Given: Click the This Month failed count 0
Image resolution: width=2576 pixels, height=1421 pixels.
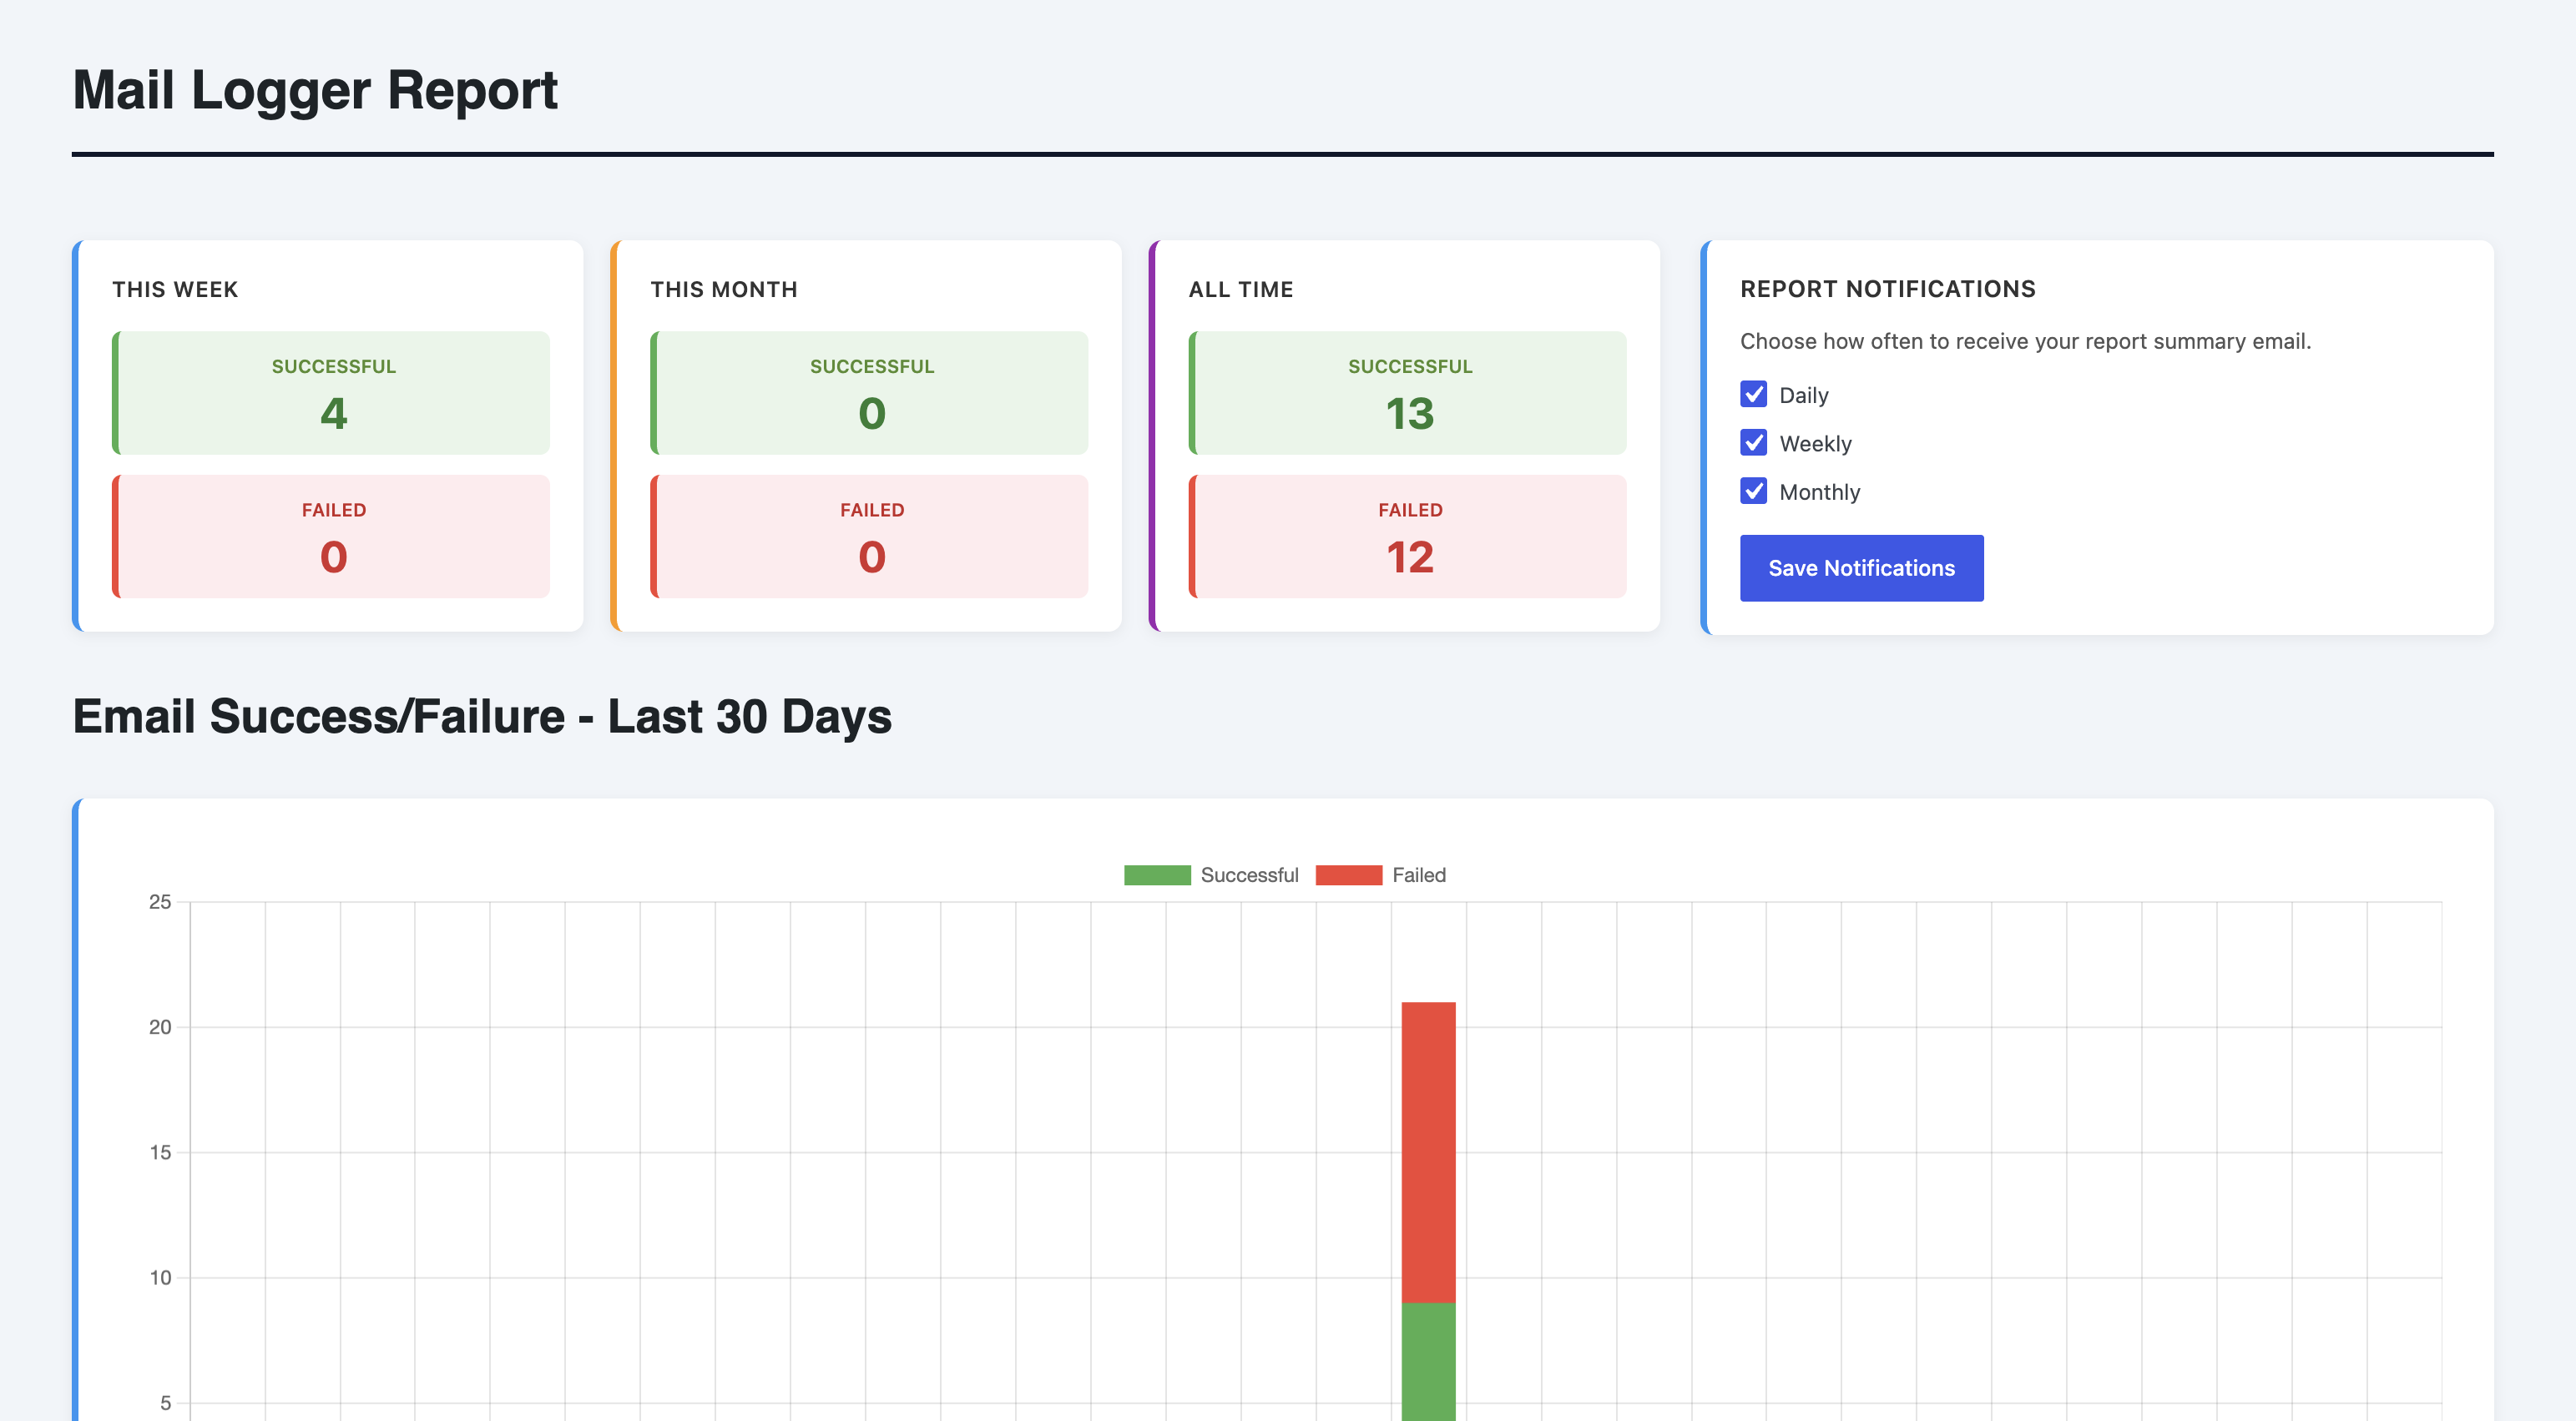Looking at the screenshot, I should (872, 557).
